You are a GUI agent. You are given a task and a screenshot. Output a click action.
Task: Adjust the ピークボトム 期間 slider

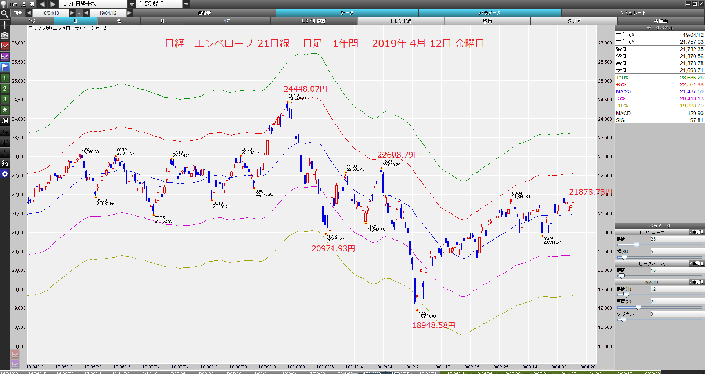(622, 276)
